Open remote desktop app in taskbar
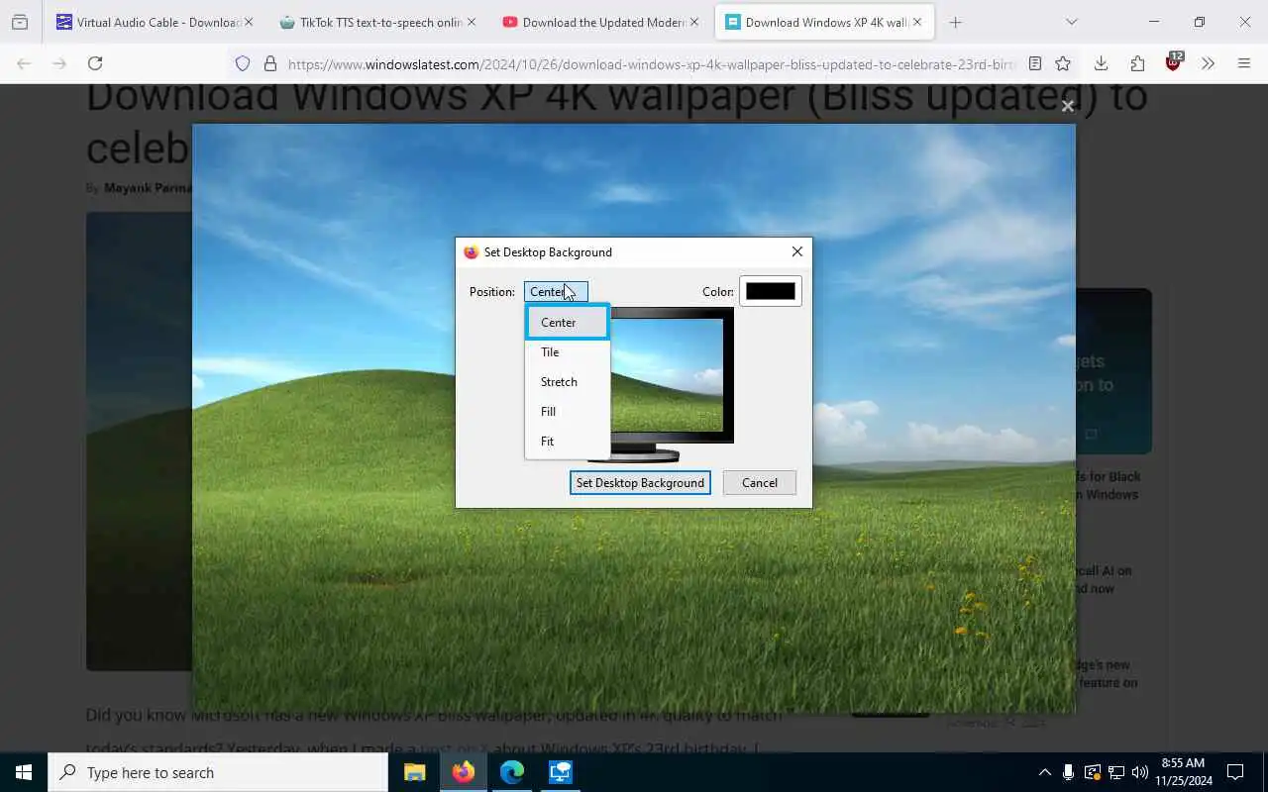This screenshot has height=792, width=1268. [x=561, y=772]
